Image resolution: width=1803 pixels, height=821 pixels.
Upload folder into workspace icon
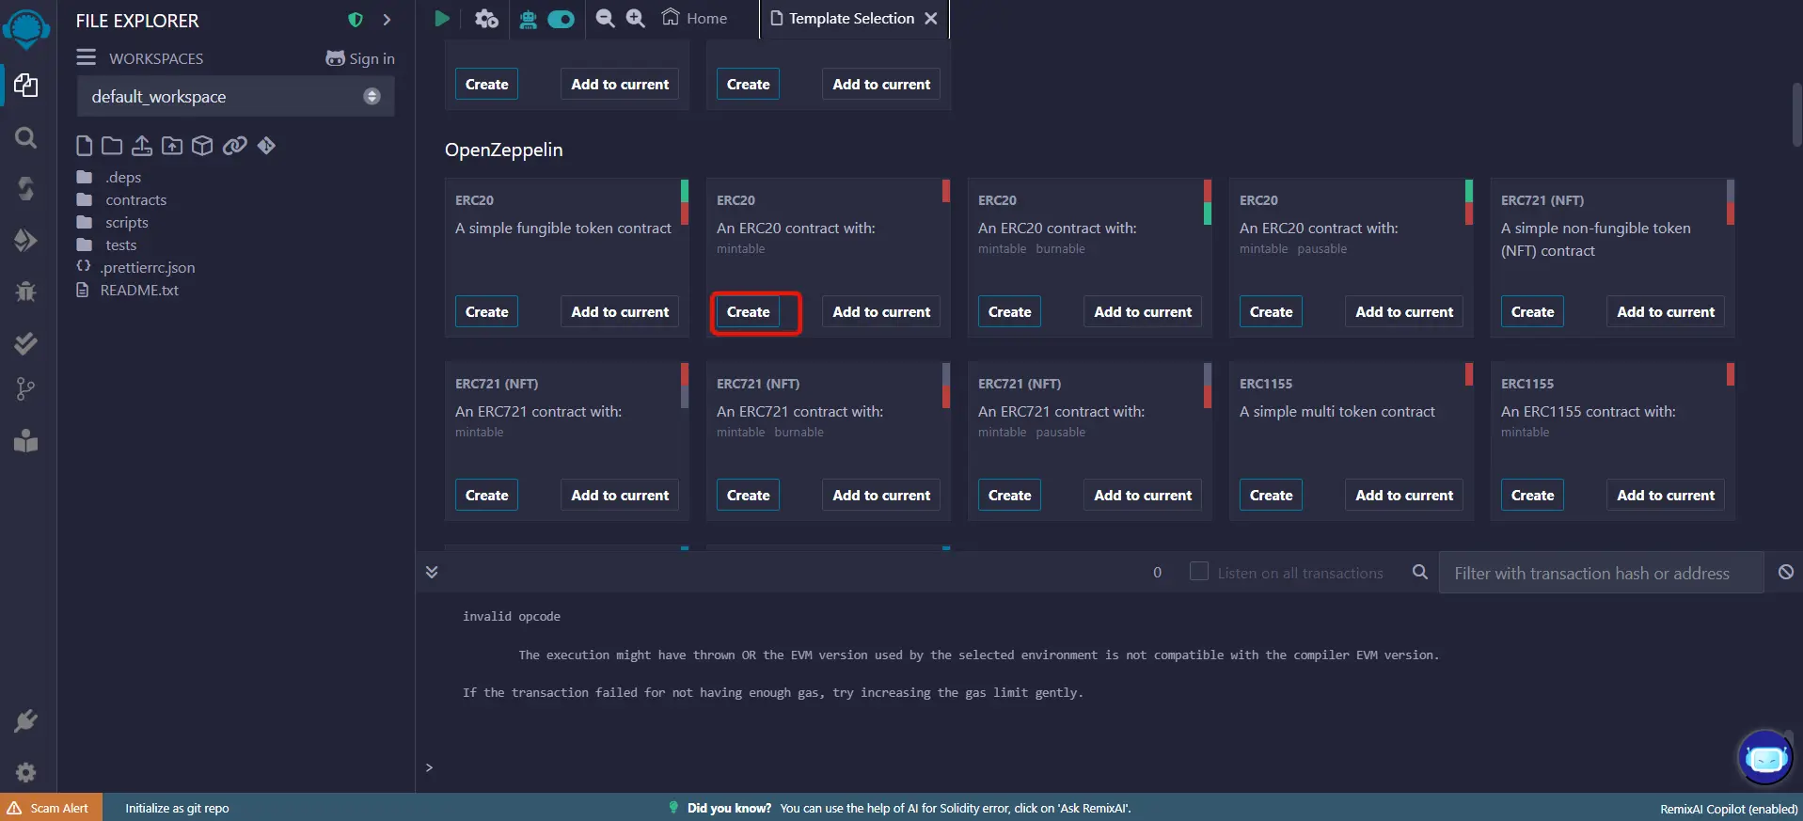[172, 146]
